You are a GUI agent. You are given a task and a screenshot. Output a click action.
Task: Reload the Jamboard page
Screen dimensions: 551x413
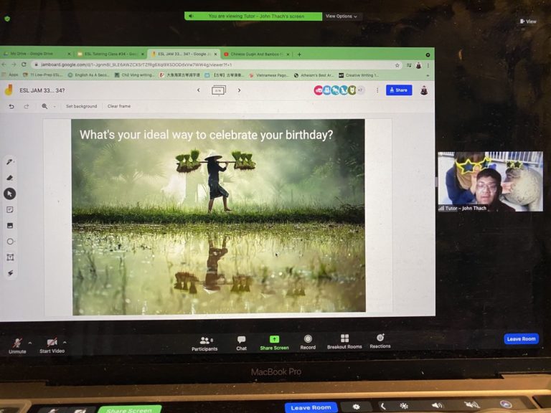(x=24, y=65)
